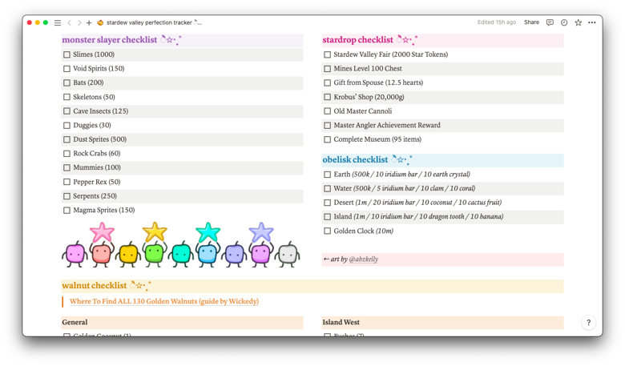Click the Share button
This screenshot has width=625, height=366.
531,22
